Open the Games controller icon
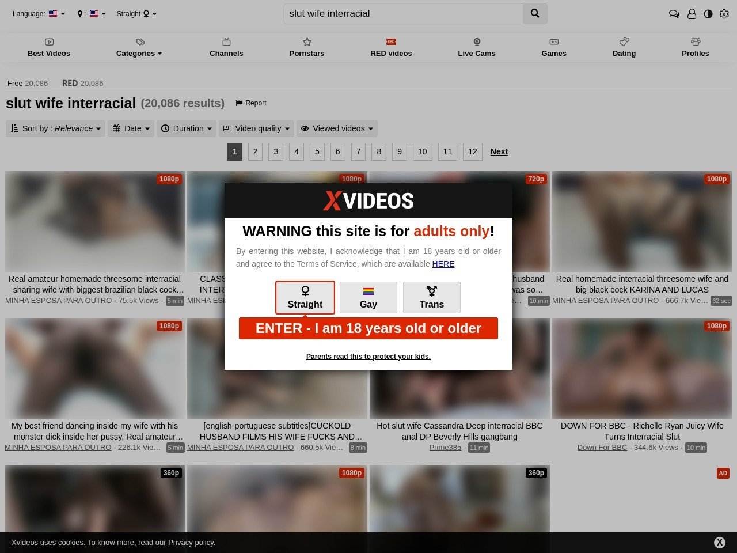Viewport: 737px width, 553px height. [x=553, y=41]
